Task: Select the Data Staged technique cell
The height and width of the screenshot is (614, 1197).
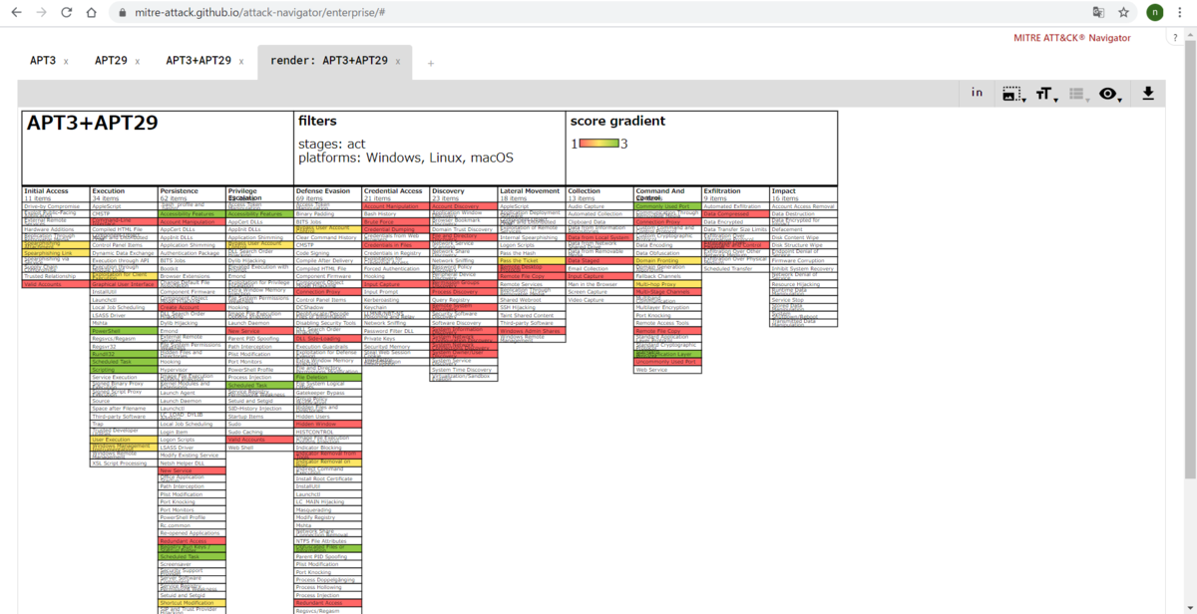Action: [x=599, y=260]
